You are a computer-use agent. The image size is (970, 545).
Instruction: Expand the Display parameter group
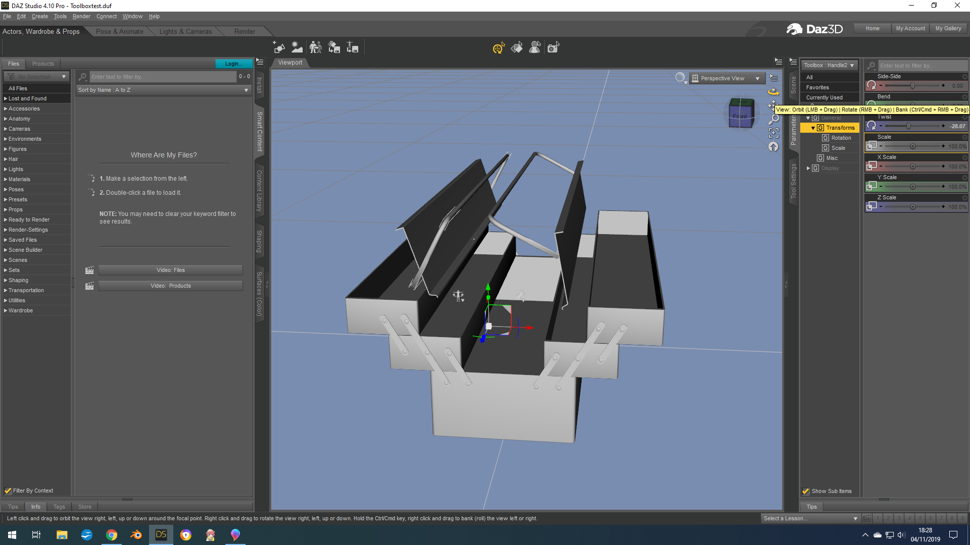point(808,168)
